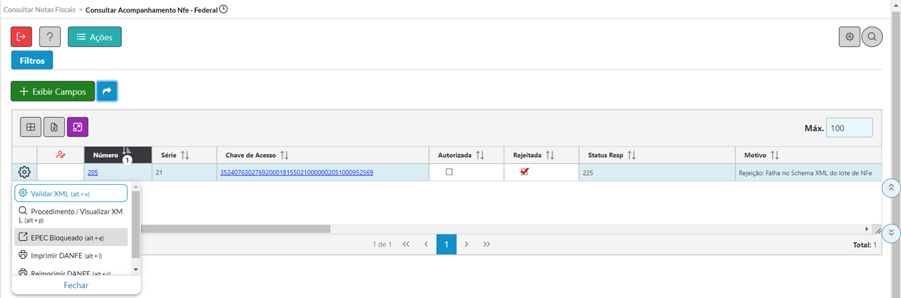
Task: Sort by Chave de Acesso column
Action: tap(284, 155)
